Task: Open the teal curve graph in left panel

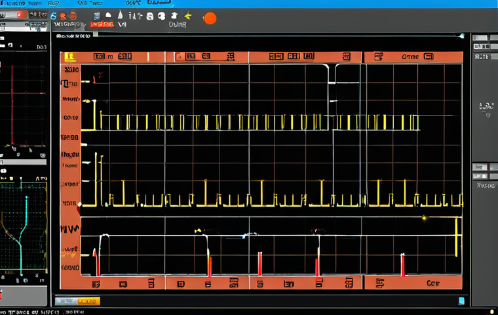Action: (23, 228)
